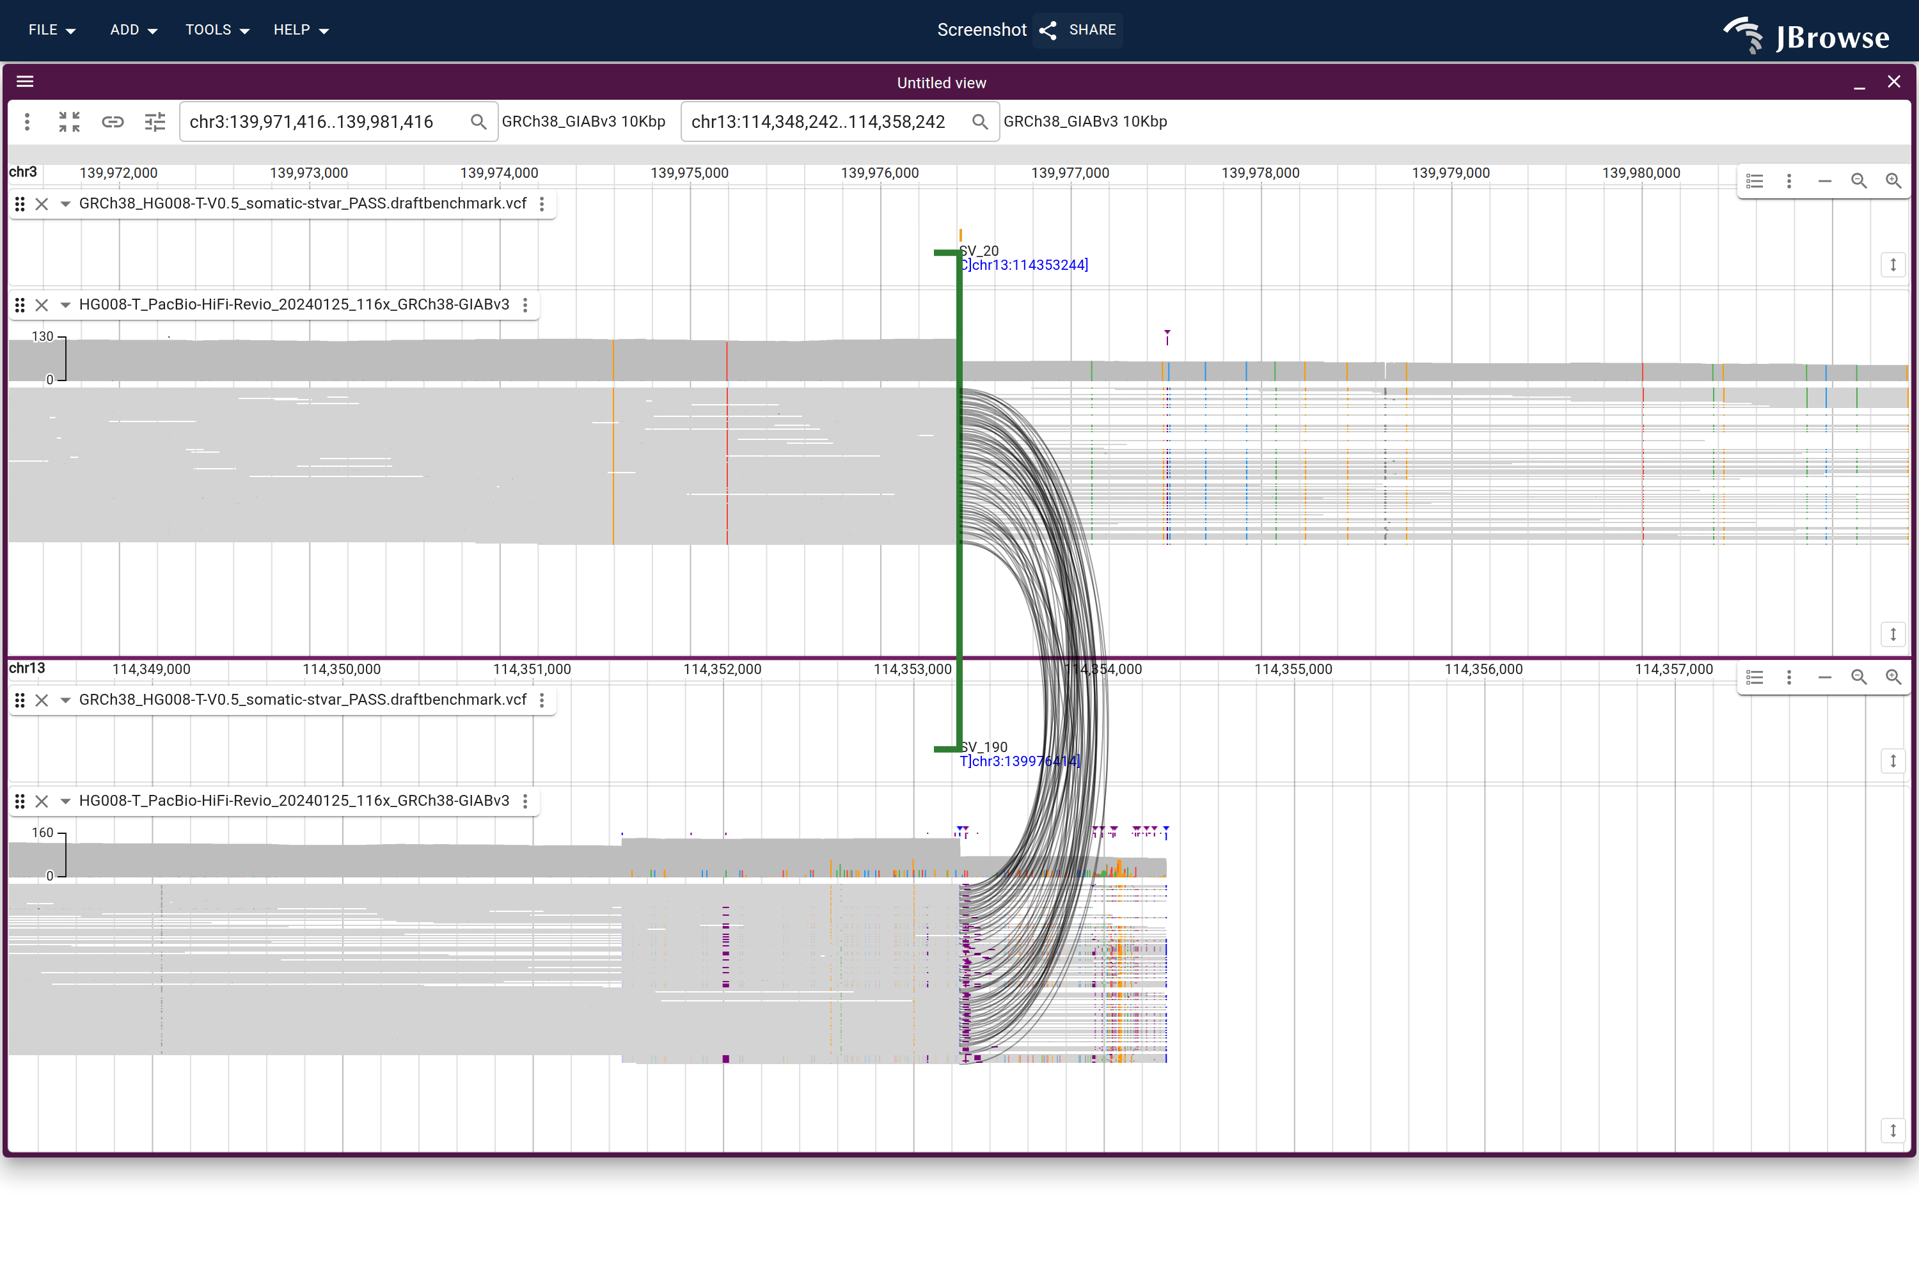Click the chr13 GRCh38_GIABv3 10Kbp label
Screen dimensions: 1919x1279
coord(1085,122)
